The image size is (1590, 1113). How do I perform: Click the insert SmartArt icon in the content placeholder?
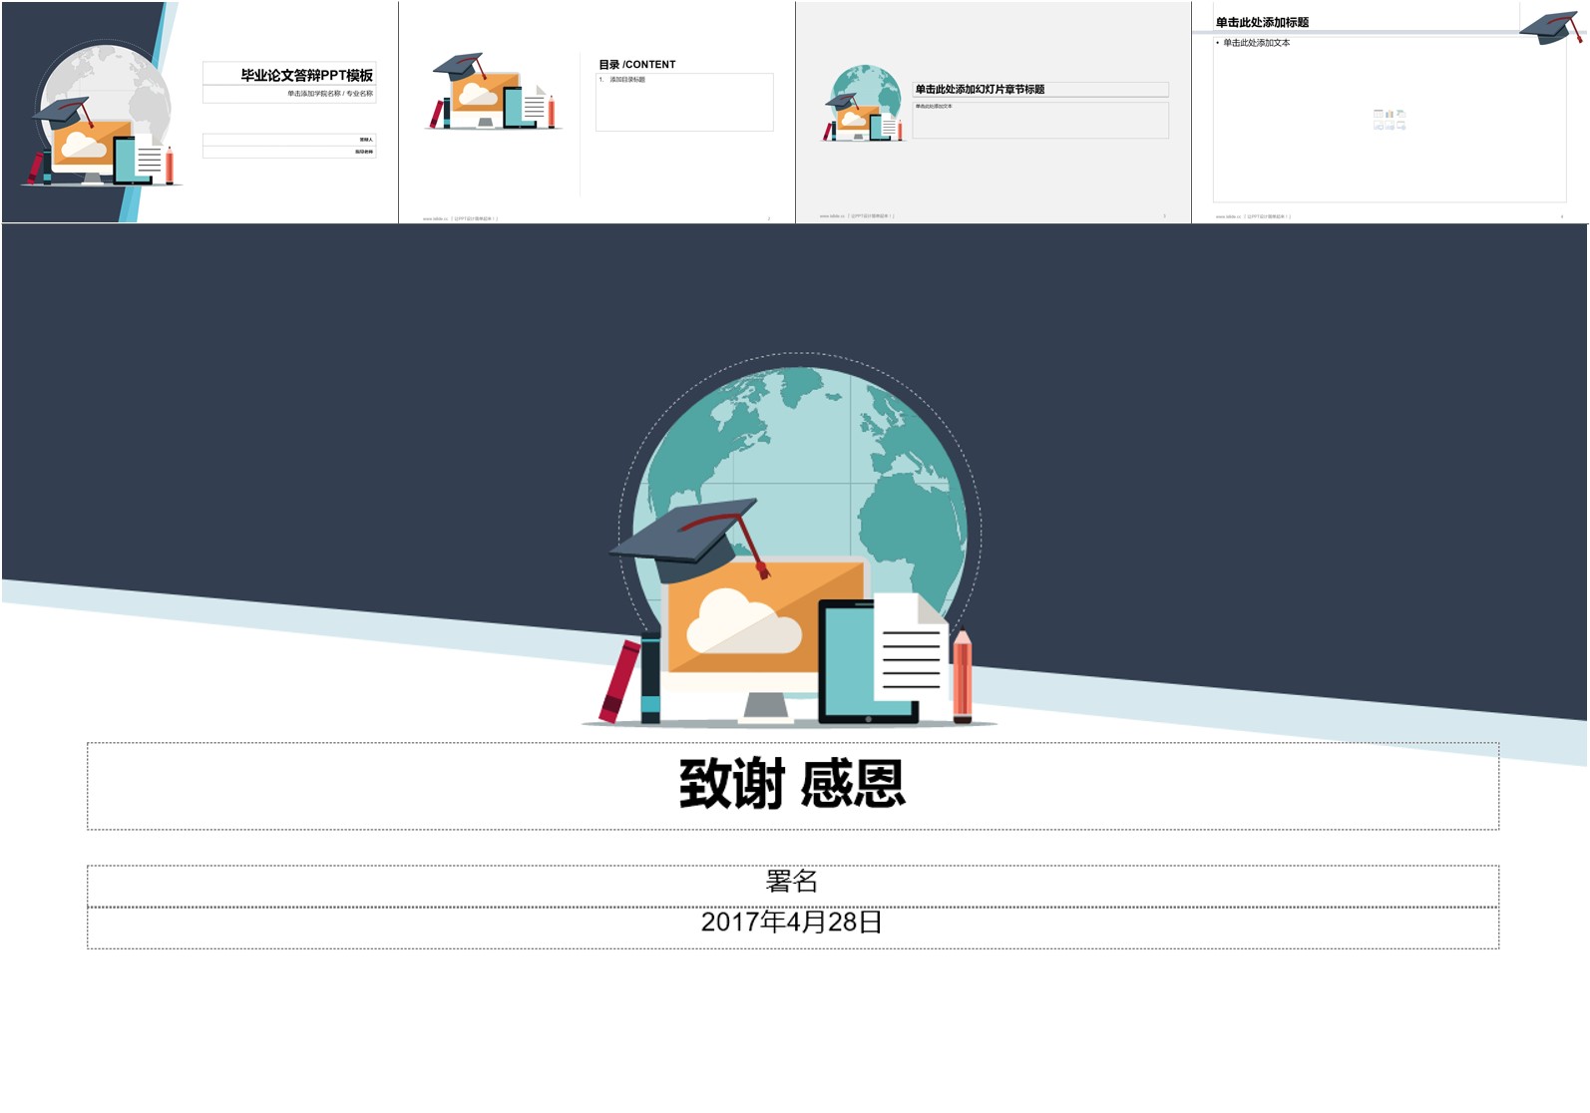pos(1401,114)
